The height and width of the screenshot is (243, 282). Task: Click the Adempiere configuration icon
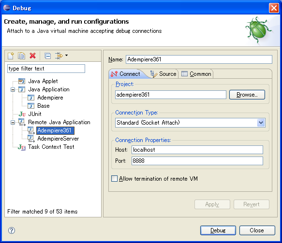pos(31,98)
